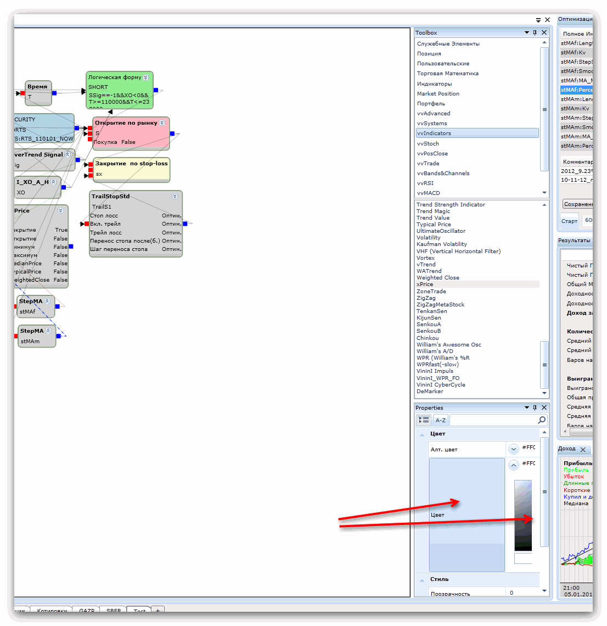Image resolution: width=607 pixels, height=626 pixels.
Task: Select the Индикаторы toolbox category
Action: [x=435, y=84]
